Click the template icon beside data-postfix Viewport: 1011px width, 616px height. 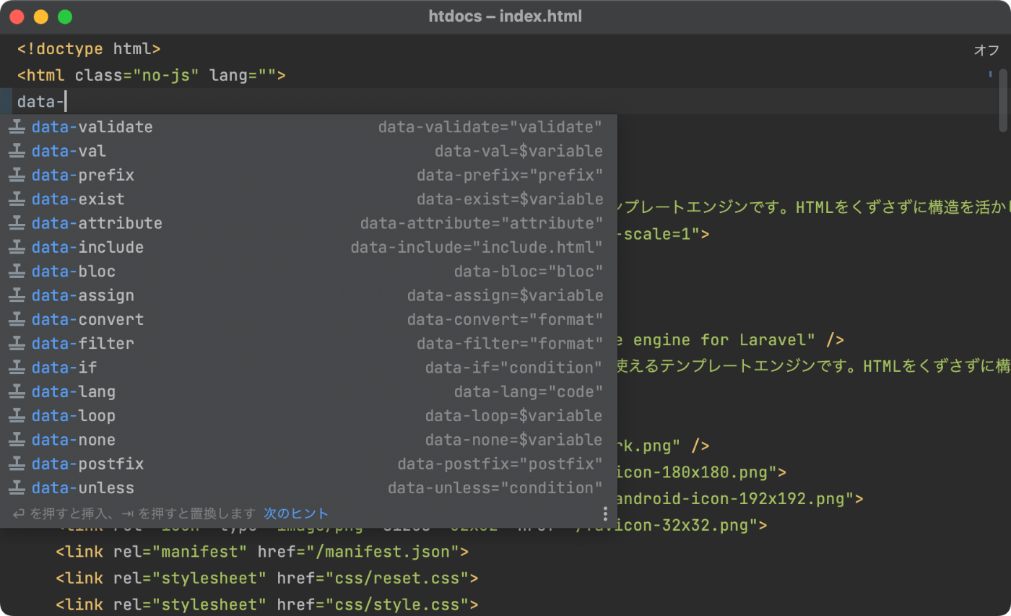pos(17,464)
